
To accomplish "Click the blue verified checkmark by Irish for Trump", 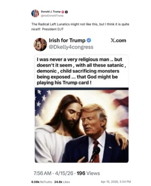I will click(x=89, y=41).
